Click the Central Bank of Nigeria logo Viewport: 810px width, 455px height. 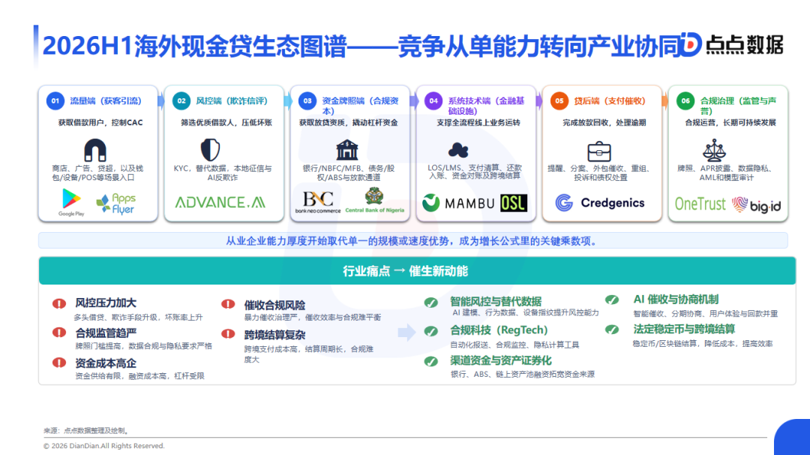tap(374, 200)
